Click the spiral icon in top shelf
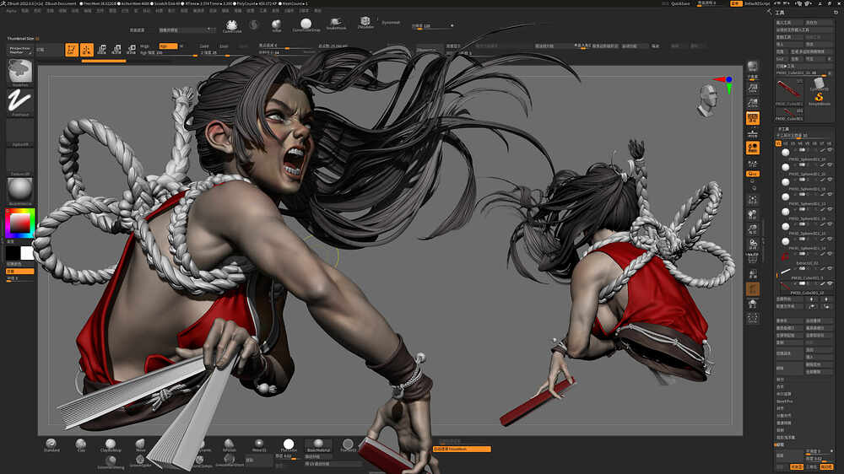Screen dimensions: 844x474 (253, 24)
